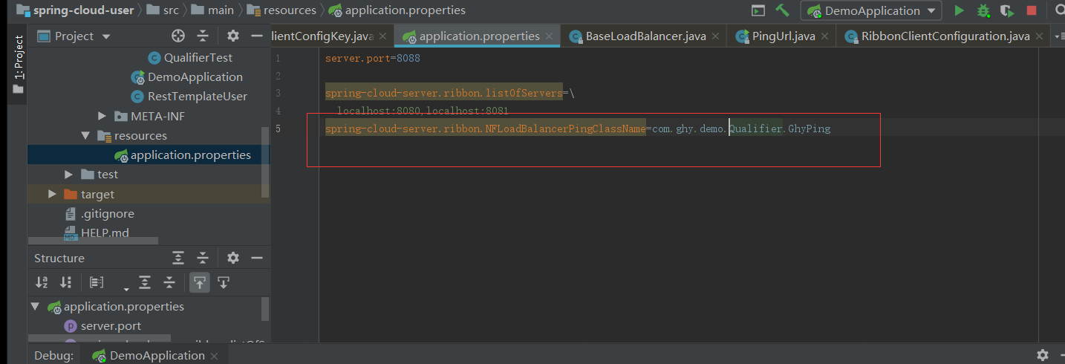
Task: Debug DemoApplication with the bug icon
Action: pyautogui.click(x=983, y=10)
